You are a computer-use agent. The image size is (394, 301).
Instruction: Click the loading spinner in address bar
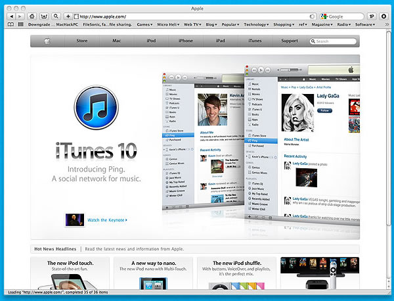(x=312, y=16)
